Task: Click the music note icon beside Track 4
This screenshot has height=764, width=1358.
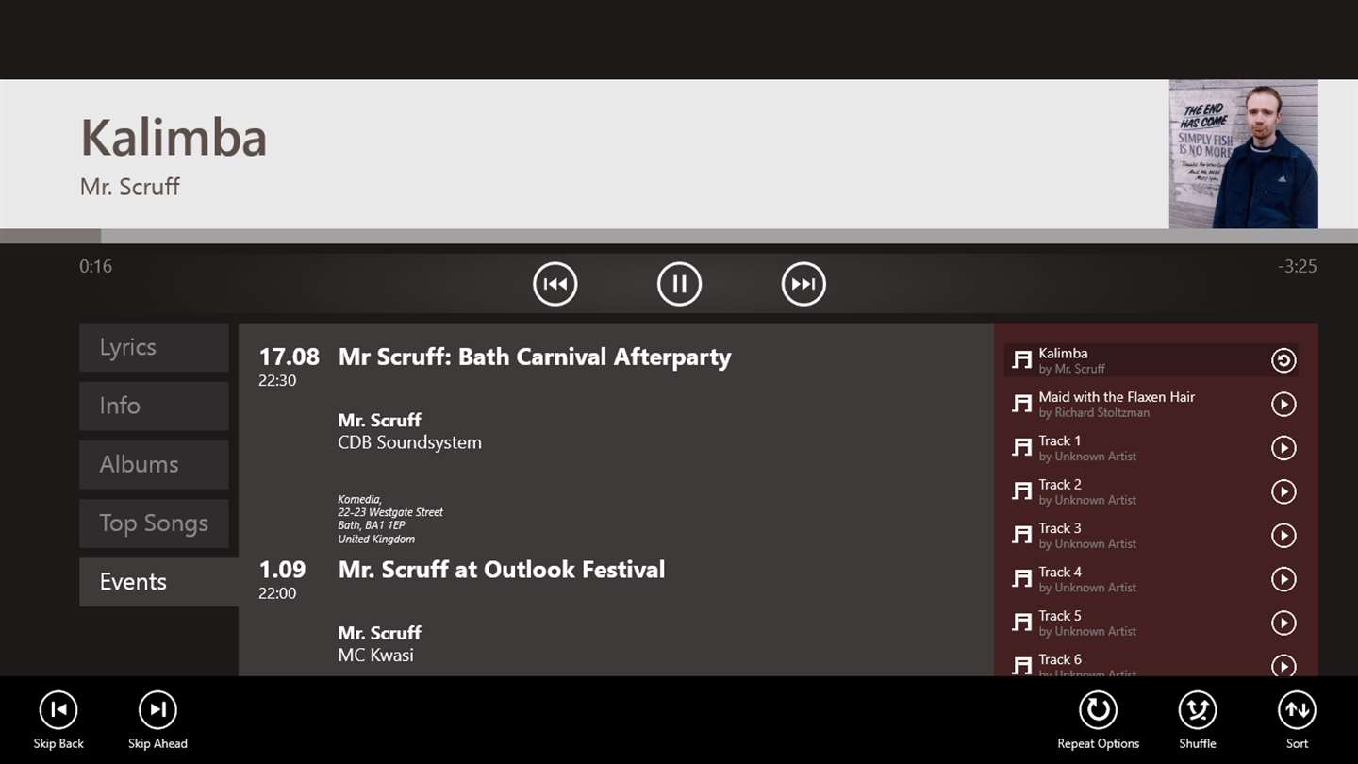Action: 1021,579
